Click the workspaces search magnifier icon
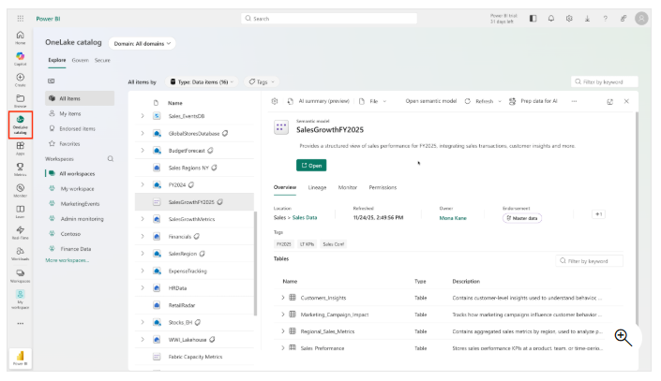The width and height of the screenshot is (661, 381). (x=111, y=159)
